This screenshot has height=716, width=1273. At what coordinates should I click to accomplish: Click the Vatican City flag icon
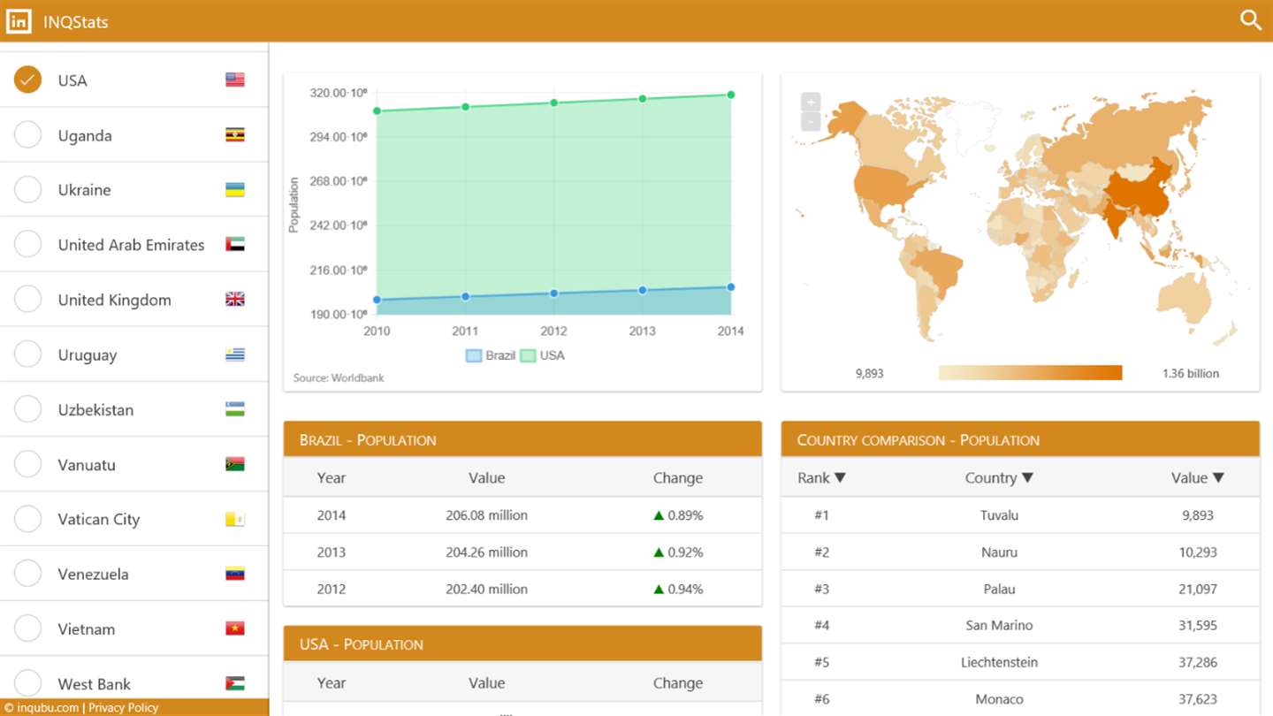tap(234, 519)
